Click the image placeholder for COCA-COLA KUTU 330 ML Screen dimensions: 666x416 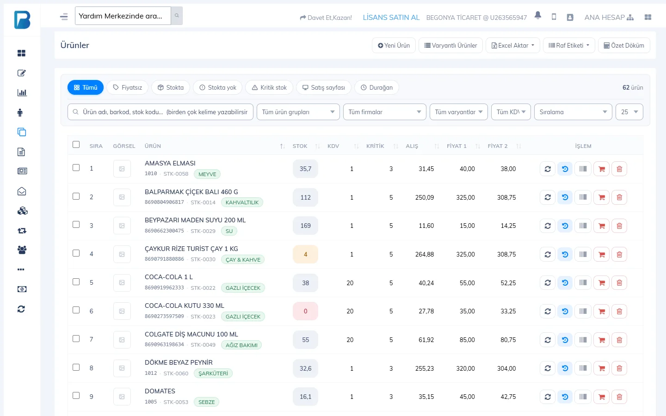pyautogui.click(x=122, y=312)
